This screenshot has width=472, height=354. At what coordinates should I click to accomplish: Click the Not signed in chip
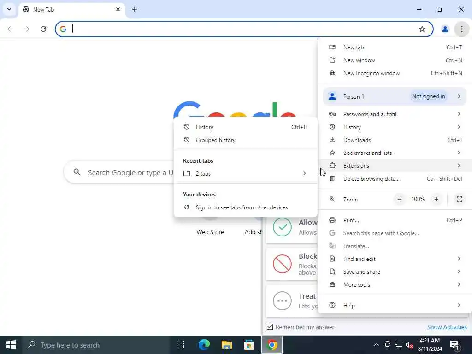428,96
